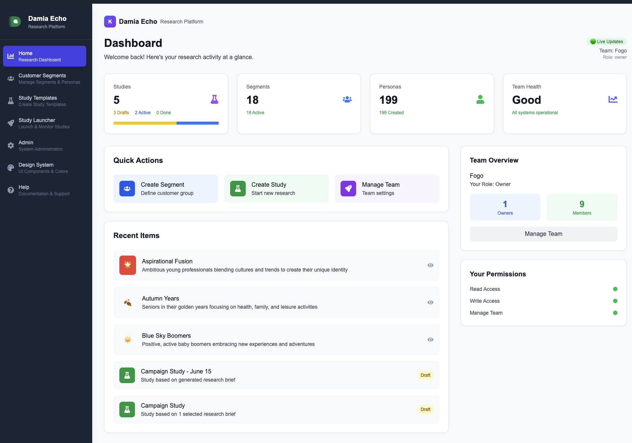The height and width of the screenshot is (443, 632).
Task: Click the Draft badge on Campaign Study - June 15
Action: tap(425, 375)
